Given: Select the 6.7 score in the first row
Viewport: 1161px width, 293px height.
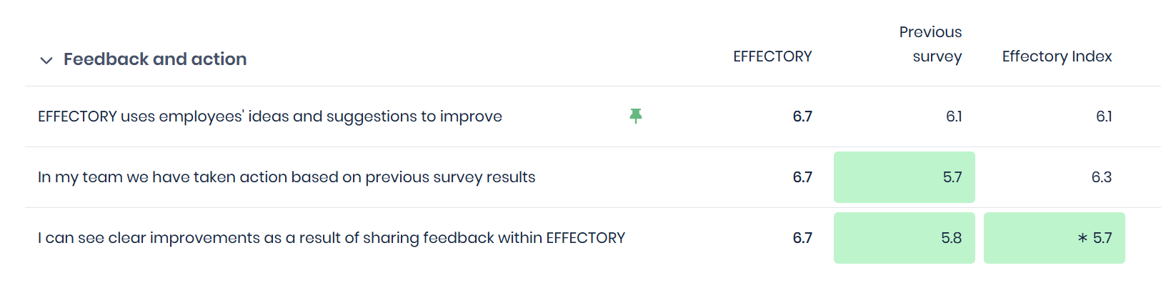Looking at the screenshot, I should tap(802, 116).
